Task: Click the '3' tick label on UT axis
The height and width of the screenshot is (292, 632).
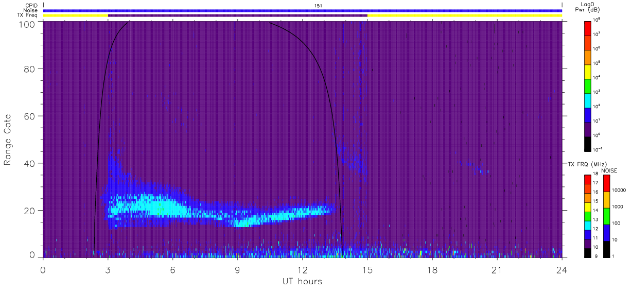Action: [x=108, y=269]
